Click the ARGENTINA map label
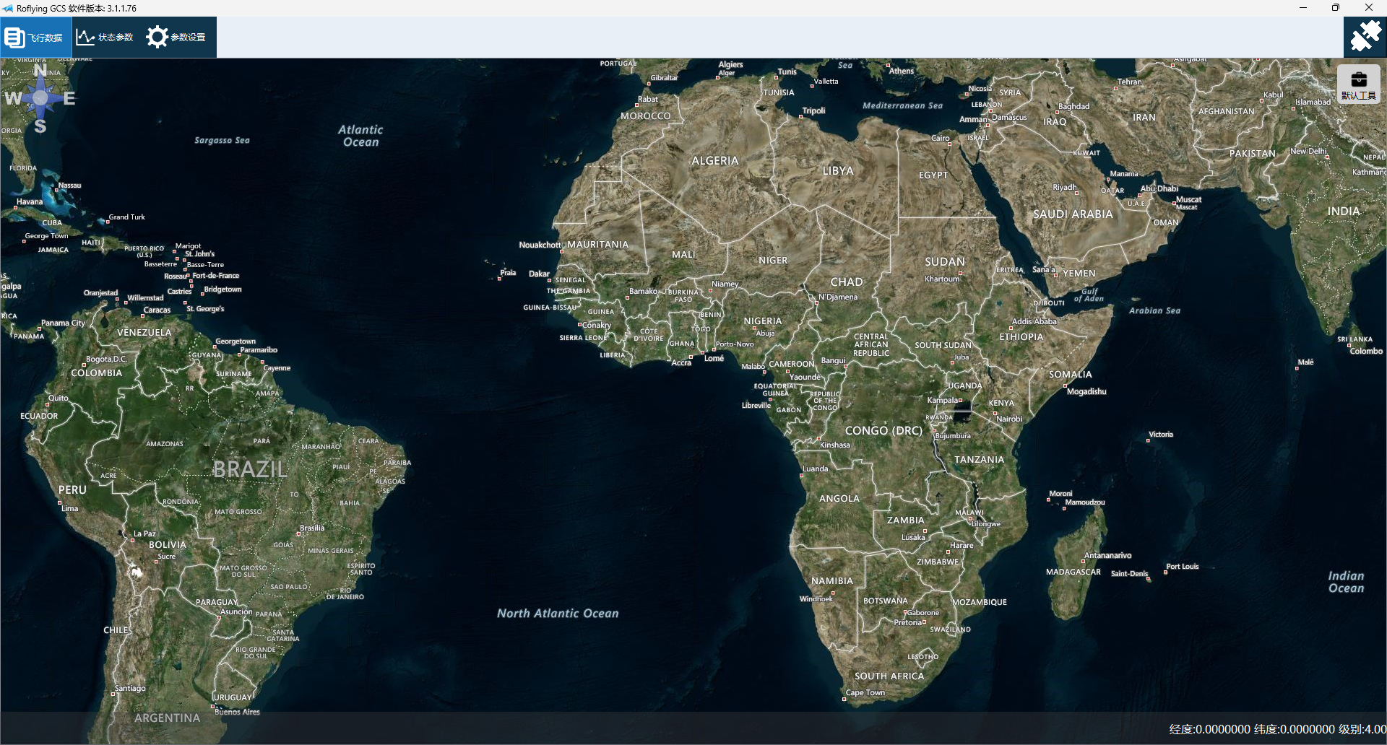 pos(168,718)
